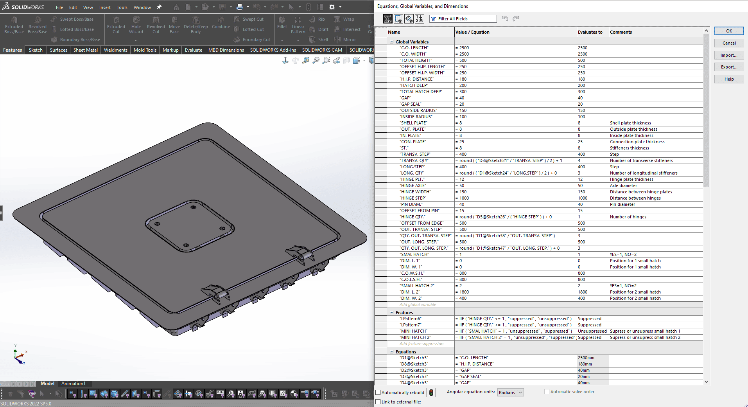Screen dimensions: 748x407
Task: Collapse the Global Variables section
Action: (391, 42)
